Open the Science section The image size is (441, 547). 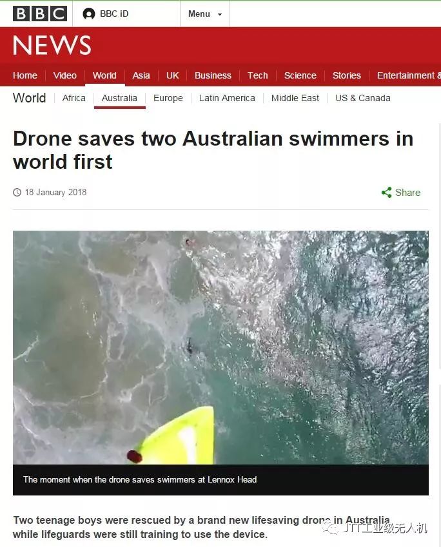coord(300,75)
